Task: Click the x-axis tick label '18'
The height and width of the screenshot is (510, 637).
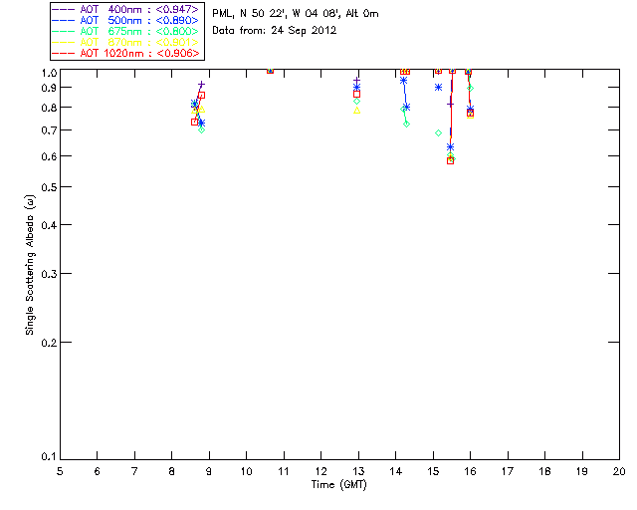Action: tap(544, 471)
